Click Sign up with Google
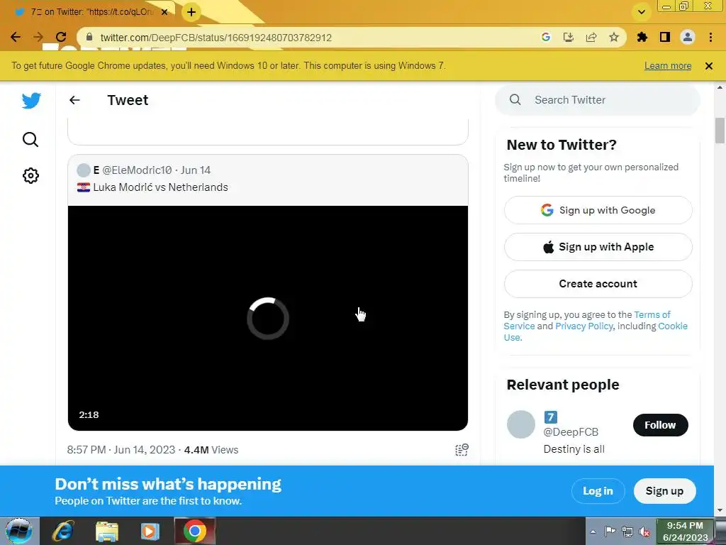 [598, 210]
